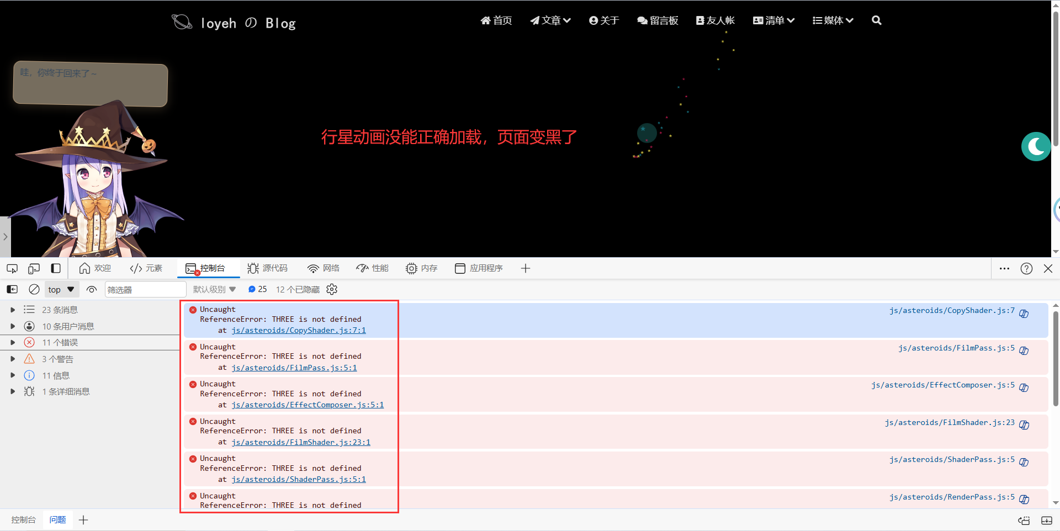This screenshot has width=1060, height=531.
Task: Expand the 23 条消息 group
Action: point(13,310)
